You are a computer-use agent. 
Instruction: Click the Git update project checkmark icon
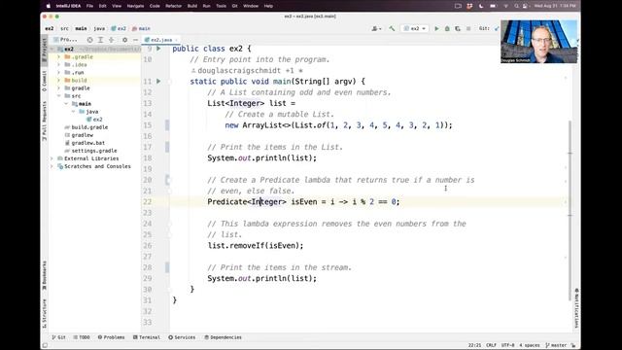497,28
